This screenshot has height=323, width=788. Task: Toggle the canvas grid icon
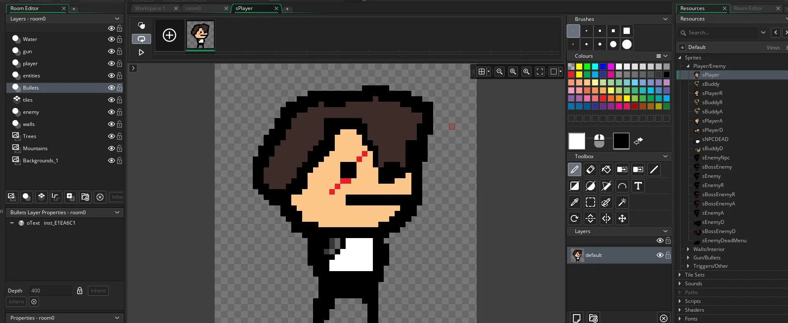point(482,72)
